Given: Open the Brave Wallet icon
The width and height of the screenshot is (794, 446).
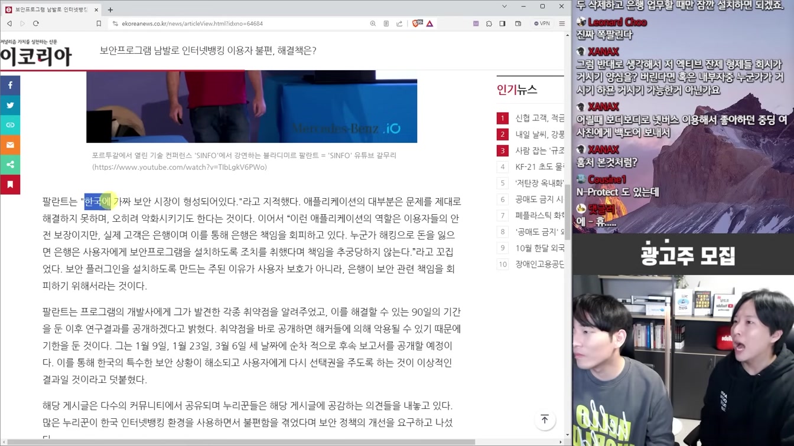Looking at the screenshot, I should pos(518,24).
